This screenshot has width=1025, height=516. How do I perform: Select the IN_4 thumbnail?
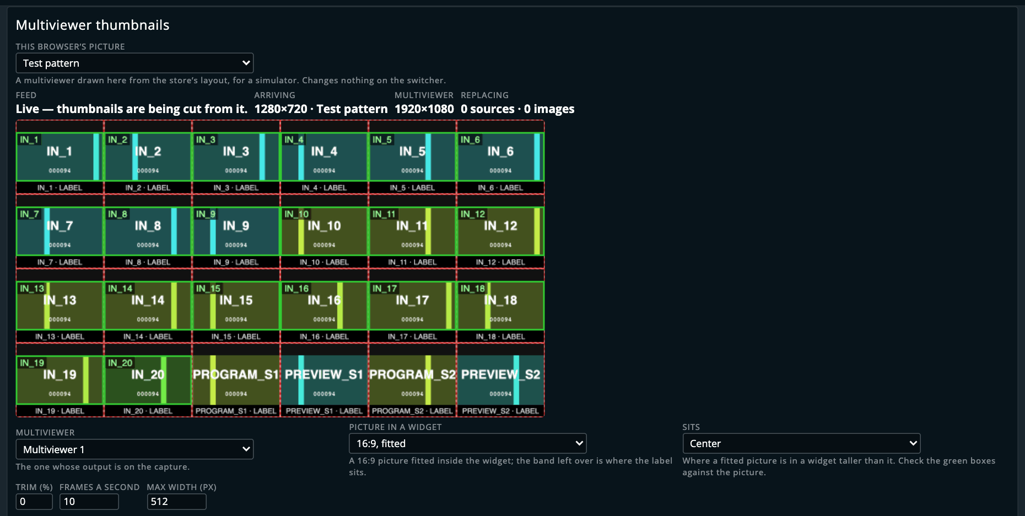[x=324, y=157]
